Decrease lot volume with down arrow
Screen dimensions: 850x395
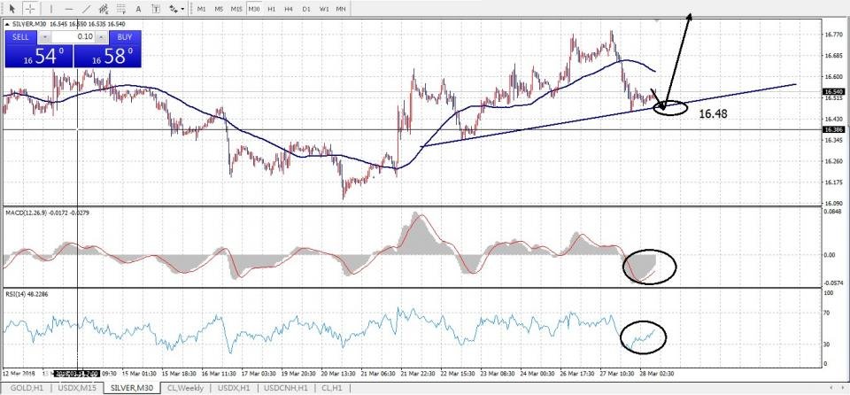[x=45, y=37]
